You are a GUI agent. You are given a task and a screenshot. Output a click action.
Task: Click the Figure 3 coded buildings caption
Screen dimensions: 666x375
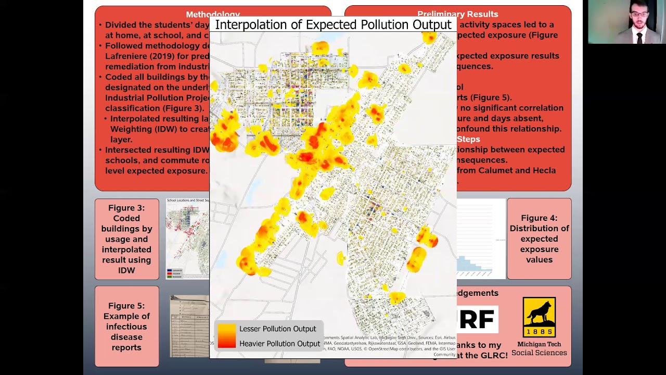tap(127, 239)
